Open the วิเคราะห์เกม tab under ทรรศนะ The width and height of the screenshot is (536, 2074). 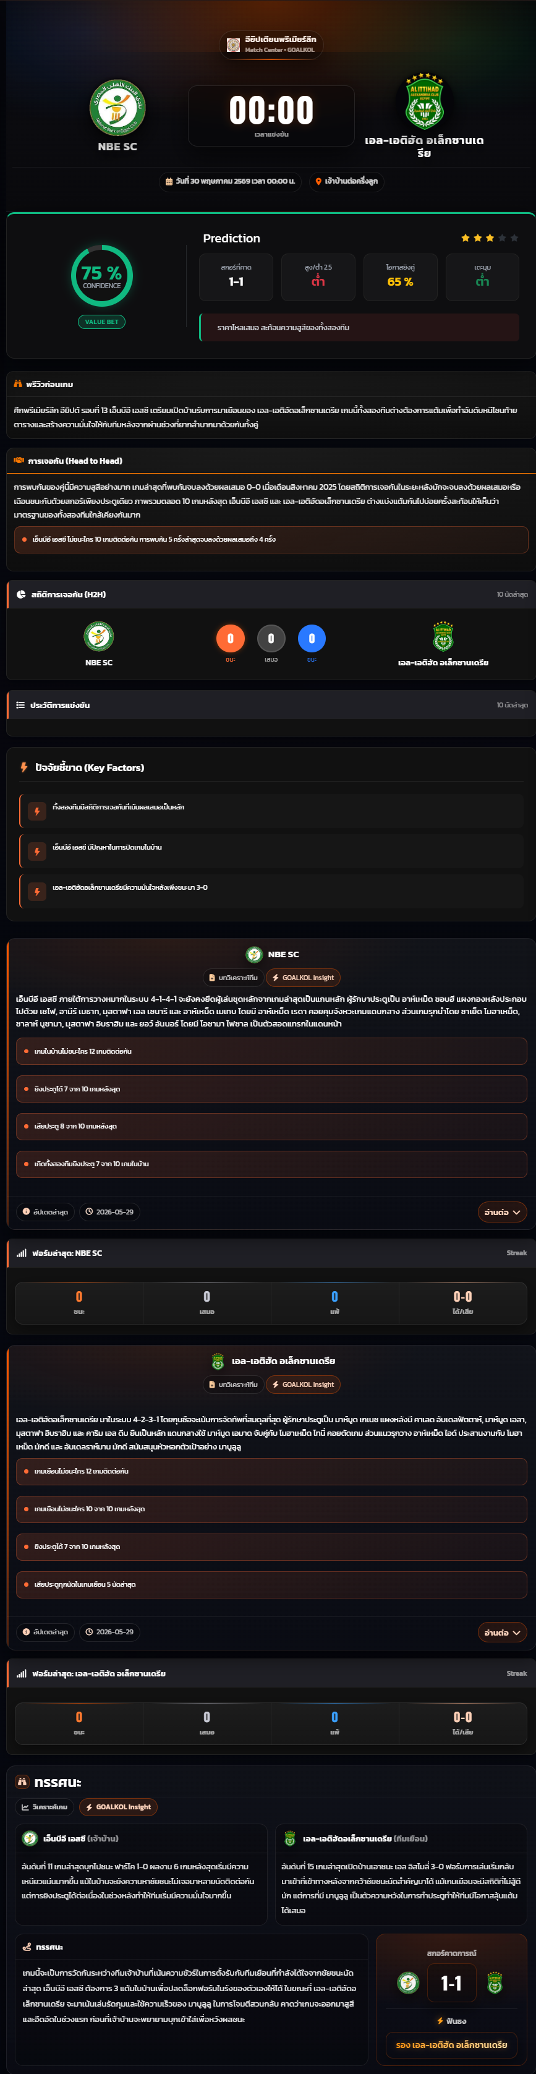pos(45,1807)
